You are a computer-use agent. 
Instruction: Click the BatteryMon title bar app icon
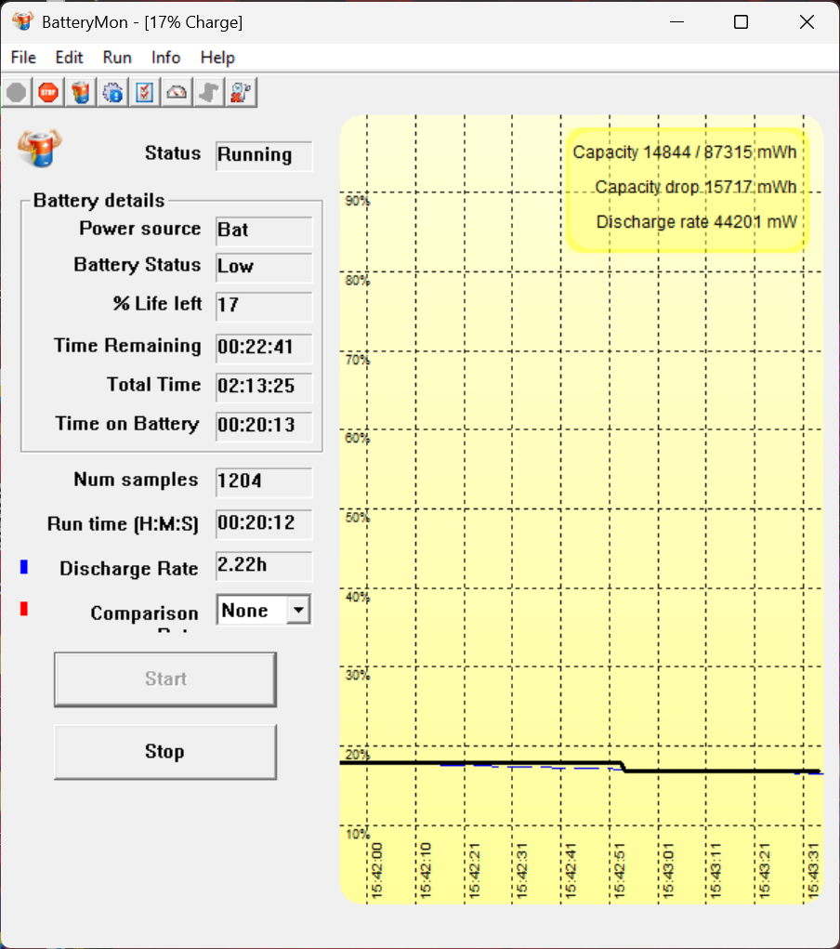23,21
